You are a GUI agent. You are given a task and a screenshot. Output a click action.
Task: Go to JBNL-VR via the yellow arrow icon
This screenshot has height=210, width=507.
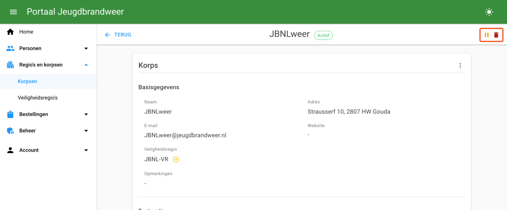(x=176, y=159)
